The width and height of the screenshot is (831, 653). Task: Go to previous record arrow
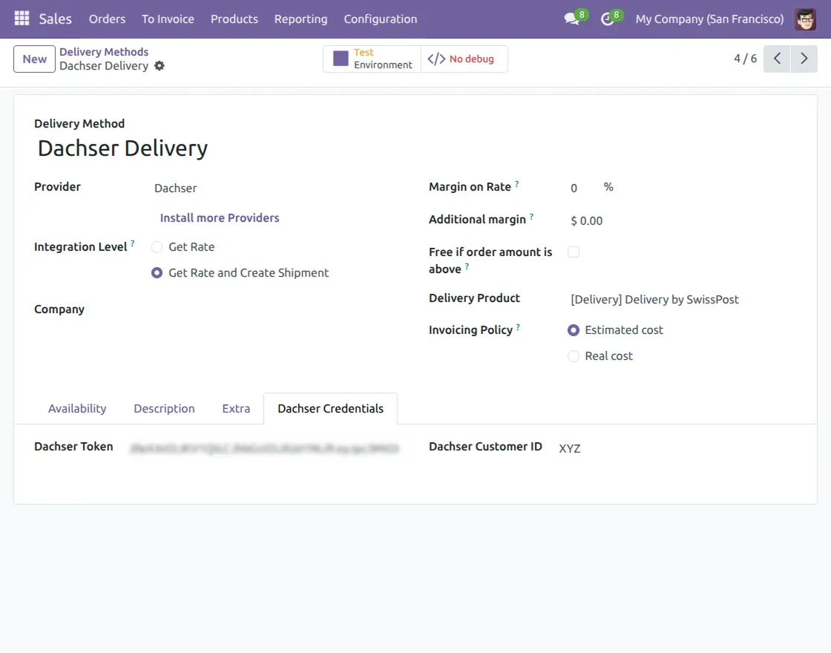tap(777, 59)
